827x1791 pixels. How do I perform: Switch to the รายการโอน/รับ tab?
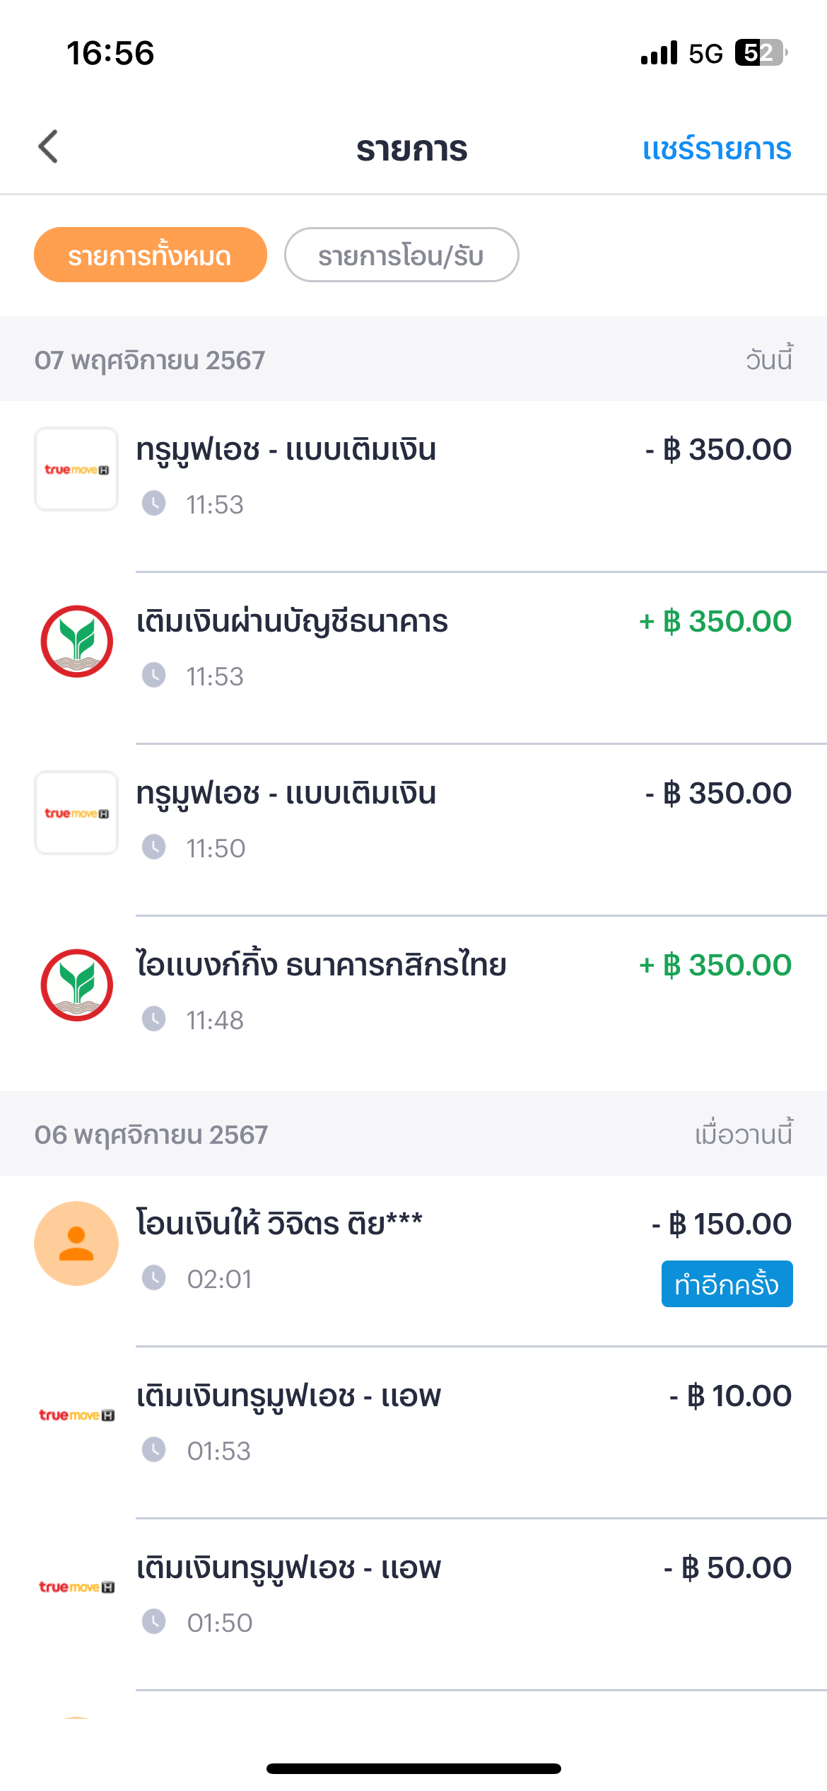click(x=401, y=255)
